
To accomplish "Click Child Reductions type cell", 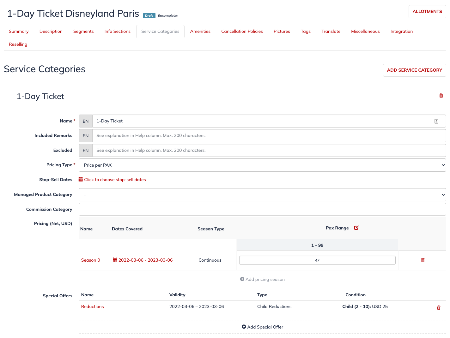I will click(274, 306).
